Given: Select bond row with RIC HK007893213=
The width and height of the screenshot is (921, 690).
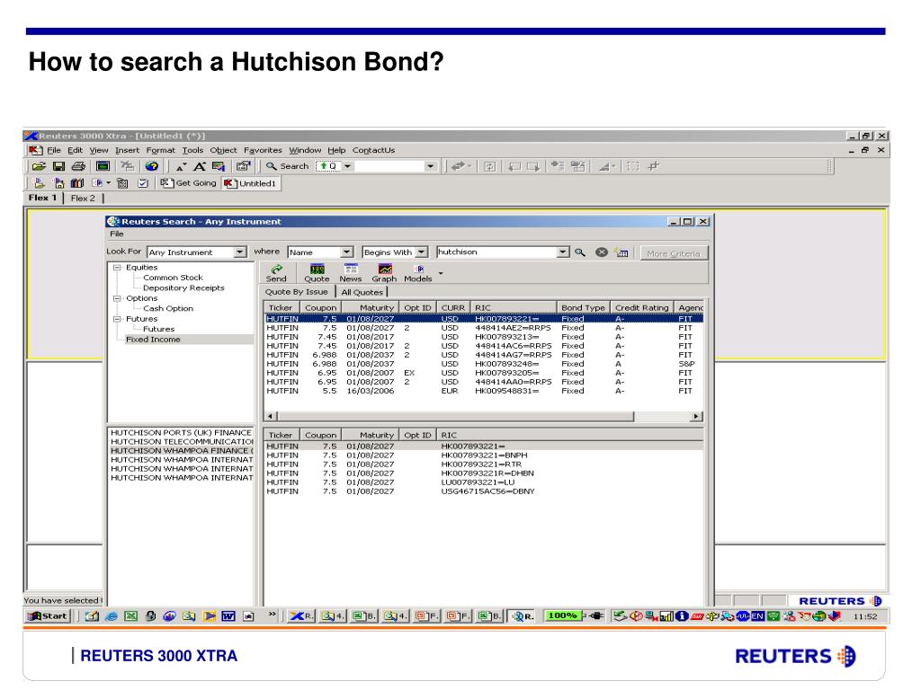Looking at the screenshot, I should [x=483, y=337].
